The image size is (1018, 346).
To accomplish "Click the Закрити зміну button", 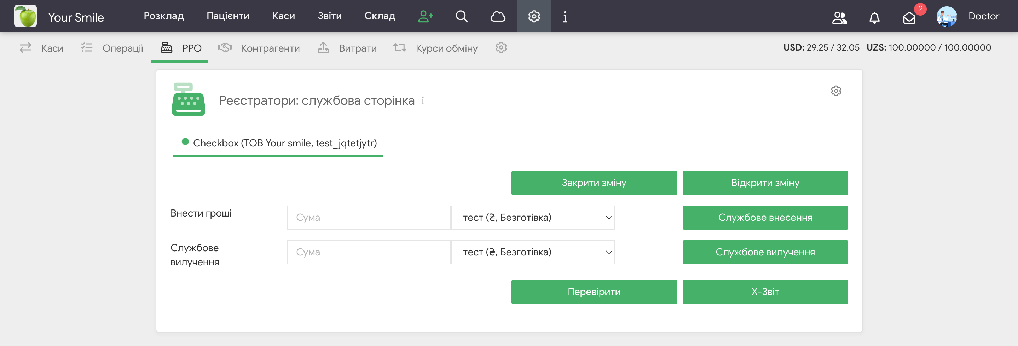I will pos(594,183).
